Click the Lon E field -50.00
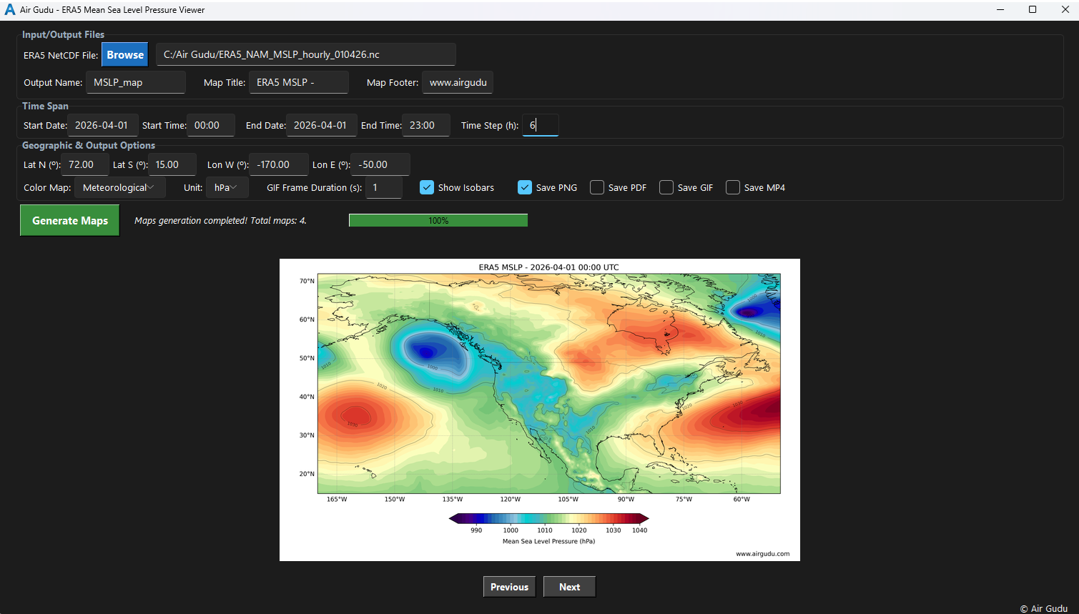The width and height of the screenshot is (1079, 614). click(381, 164)
